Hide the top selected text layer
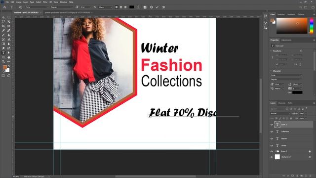The width and height of the screenshot is (316, 178). (x=272, y=125)
